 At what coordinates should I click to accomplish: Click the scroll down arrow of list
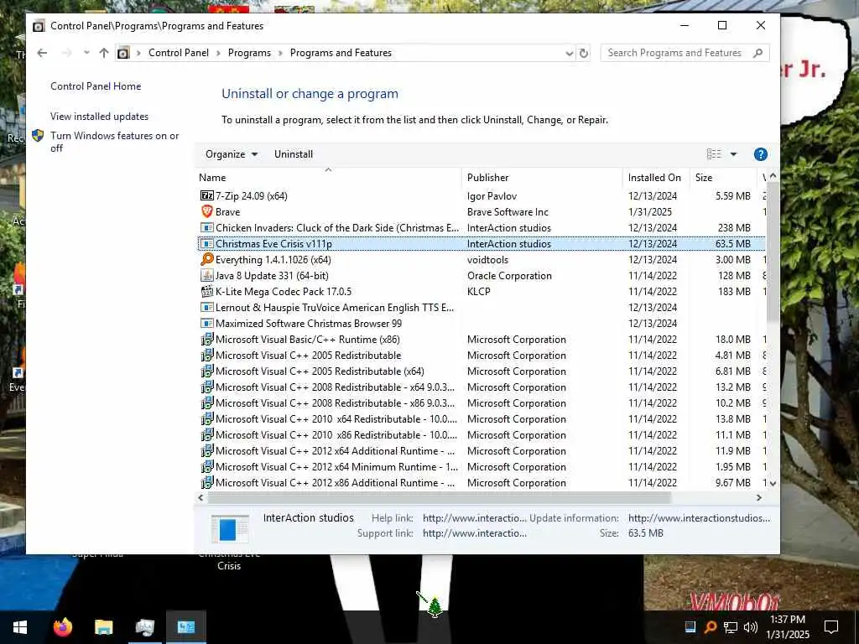tap(773, 484)
